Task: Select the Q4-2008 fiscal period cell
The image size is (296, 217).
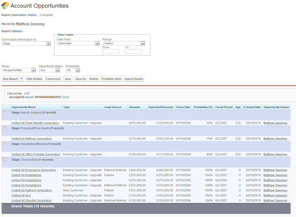Action: [x=221, y=180]
